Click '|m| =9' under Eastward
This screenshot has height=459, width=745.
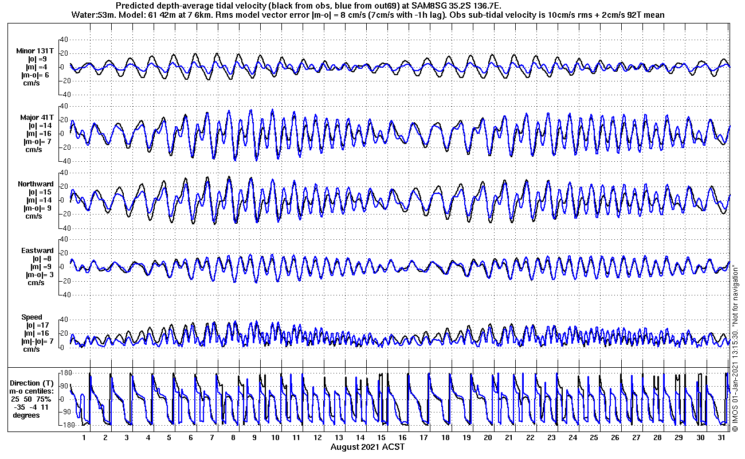pyautogui.click(x=41, y=267)
